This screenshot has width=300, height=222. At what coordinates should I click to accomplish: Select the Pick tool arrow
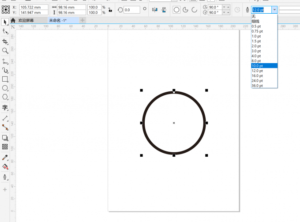[x=5, y=22]
